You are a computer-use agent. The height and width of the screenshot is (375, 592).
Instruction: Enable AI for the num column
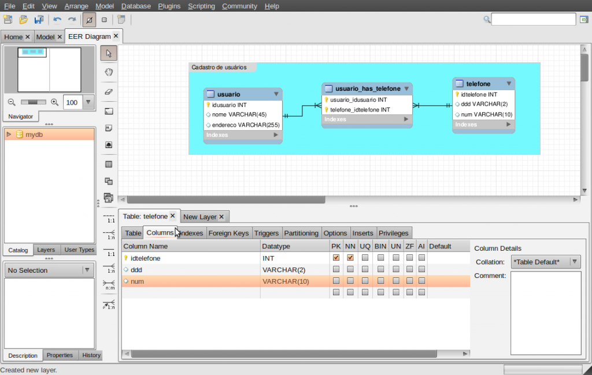[421, 281]
